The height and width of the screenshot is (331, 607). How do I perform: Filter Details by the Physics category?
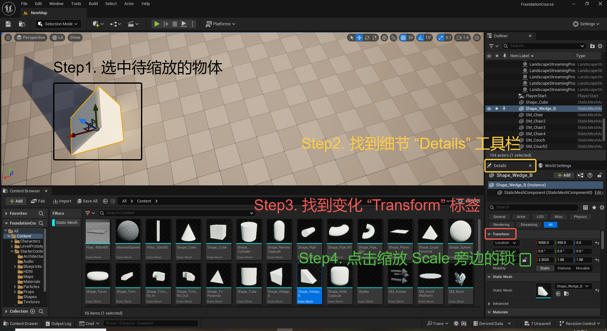click(580, 217)
